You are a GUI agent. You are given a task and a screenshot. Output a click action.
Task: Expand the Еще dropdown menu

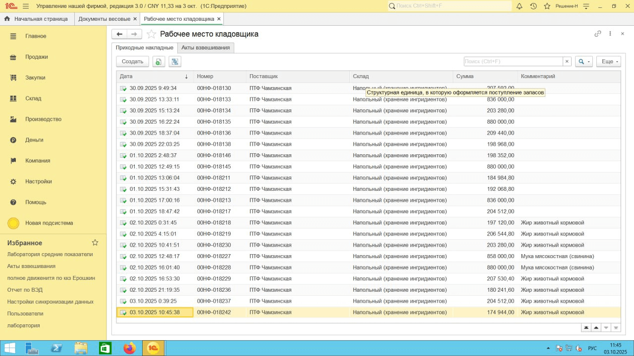(x=608, y=61)
